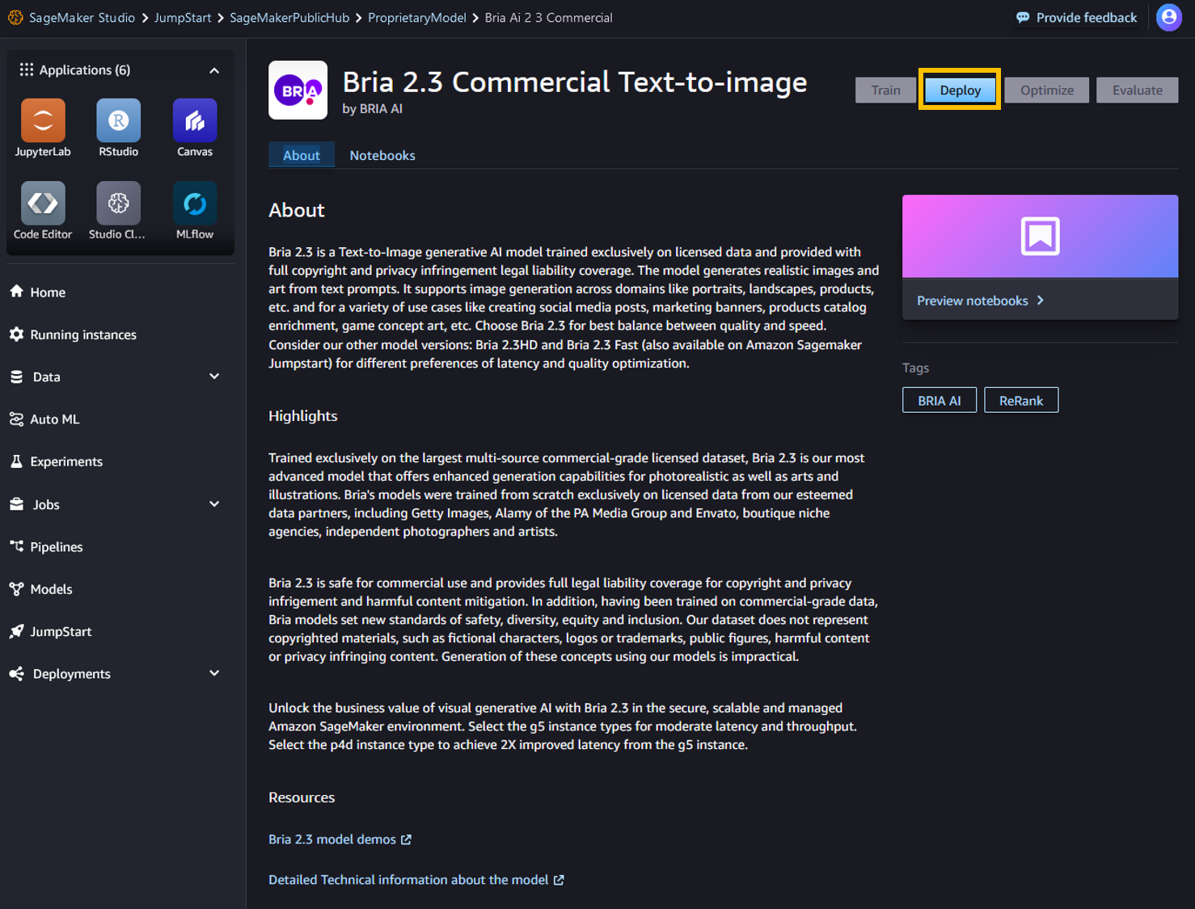
Task: Navigate to SageMakerPublicHub breadcrumb
Action: coord(289,17)
